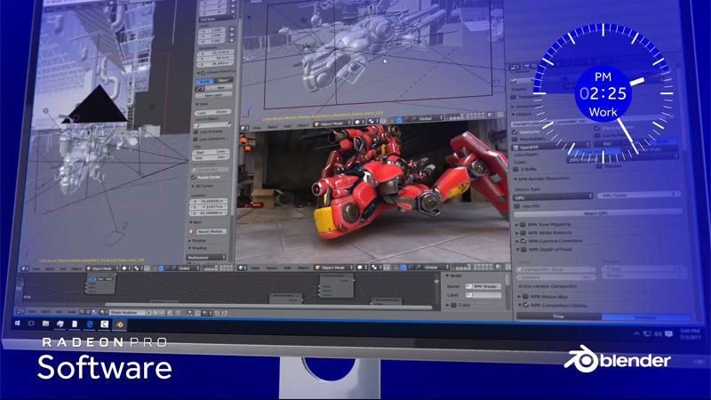Click shader node tree type icon in node editor

point(94,312)
